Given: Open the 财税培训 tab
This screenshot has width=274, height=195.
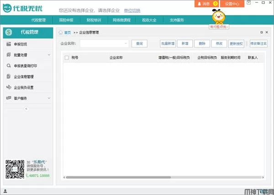Looking at the screenshot, I should pos(94,20).
